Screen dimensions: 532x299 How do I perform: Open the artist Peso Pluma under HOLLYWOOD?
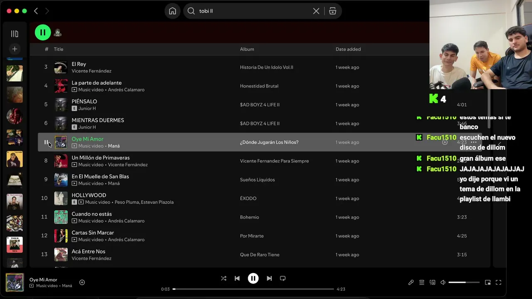(x=127, y=202)
